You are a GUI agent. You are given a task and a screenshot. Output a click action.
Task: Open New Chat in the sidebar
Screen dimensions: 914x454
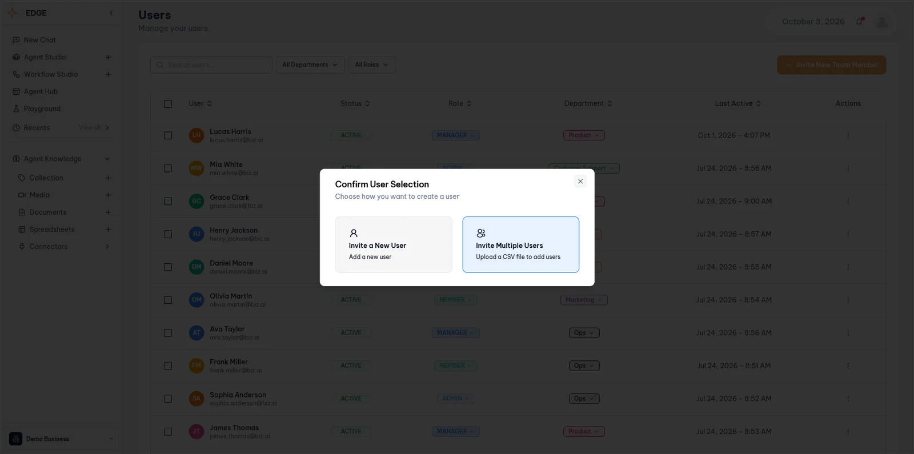(40, 40)
